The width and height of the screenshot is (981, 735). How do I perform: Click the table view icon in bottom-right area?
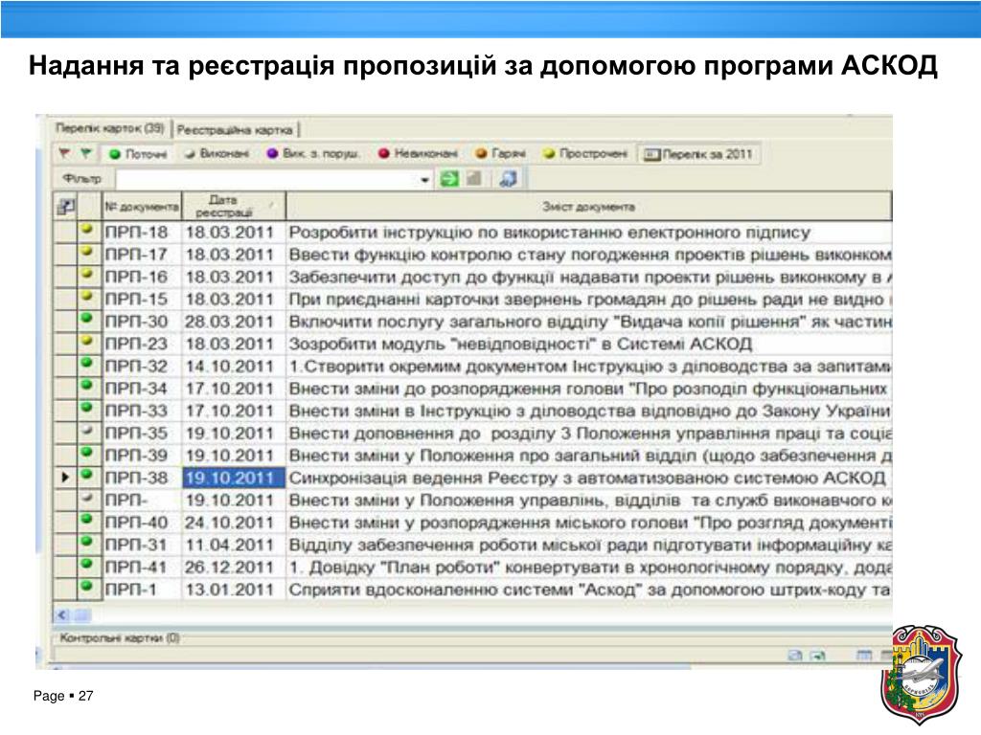(x=863, y=655)
